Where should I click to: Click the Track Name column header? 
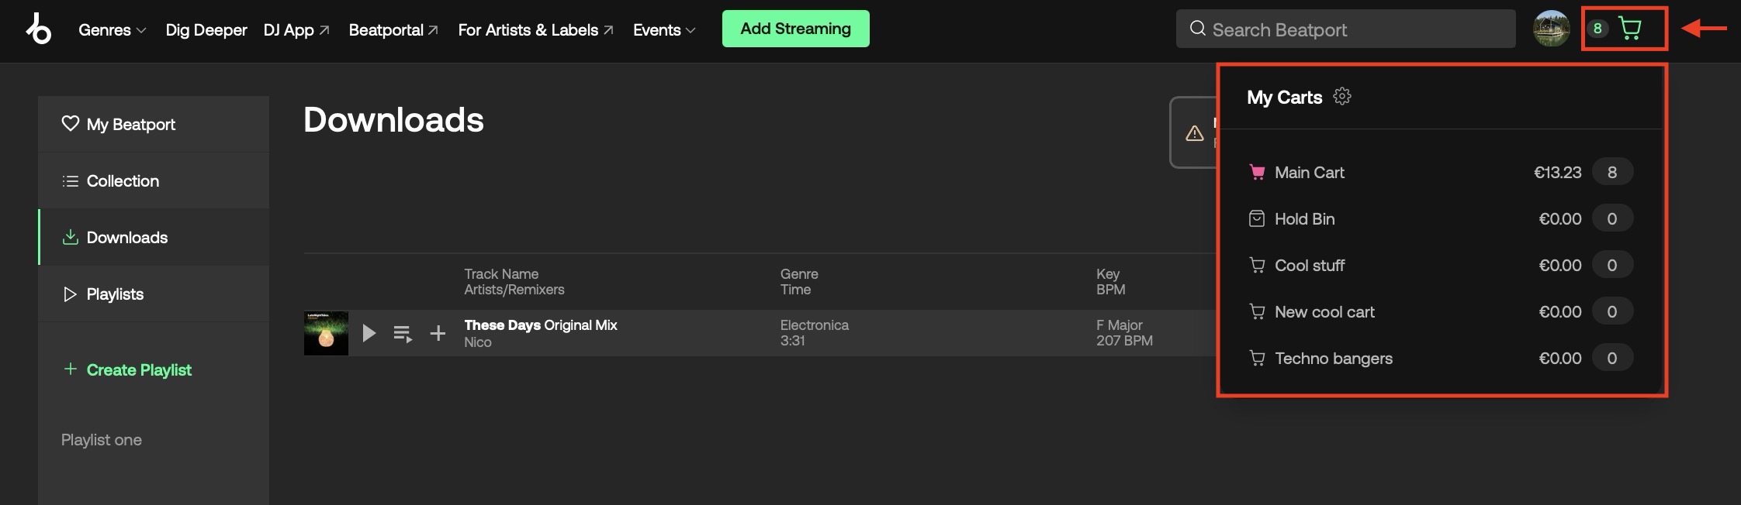(501, 273)
